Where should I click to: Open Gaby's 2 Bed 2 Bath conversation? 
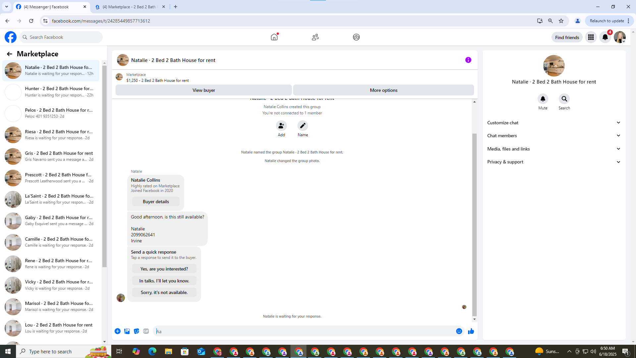(x=51, y=221)
